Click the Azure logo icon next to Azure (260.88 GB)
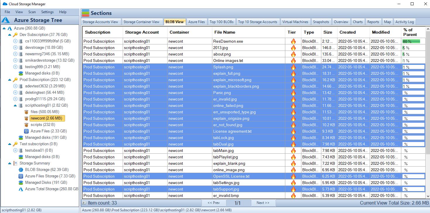430x213 pixels. click(10, 28)
